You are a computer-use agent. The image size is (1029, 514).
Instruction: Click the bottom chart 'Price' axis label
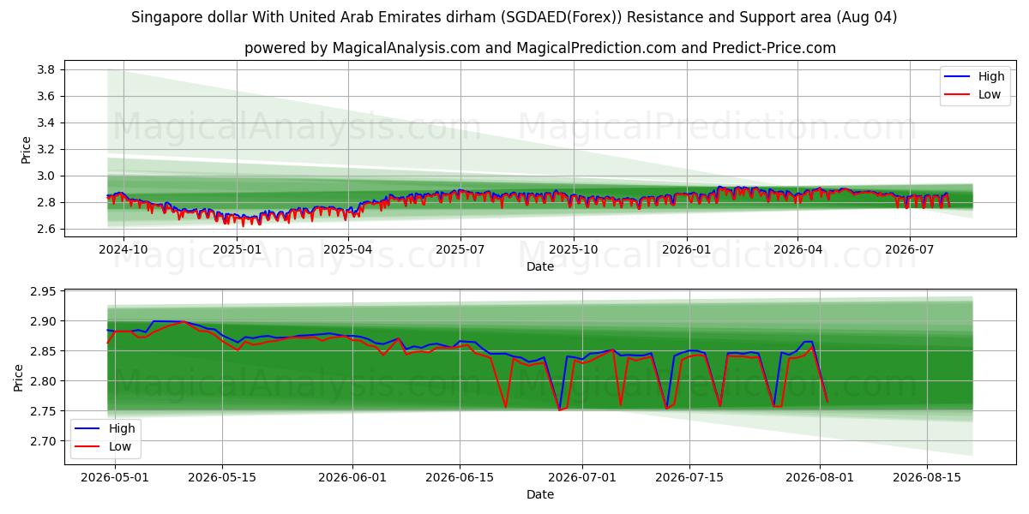19,378
